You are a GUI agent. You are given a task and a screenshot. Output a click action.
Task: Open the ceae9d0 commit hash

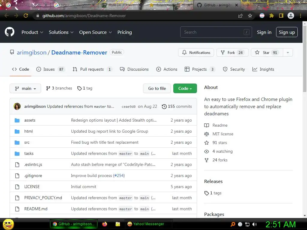[x=128, y=107]
